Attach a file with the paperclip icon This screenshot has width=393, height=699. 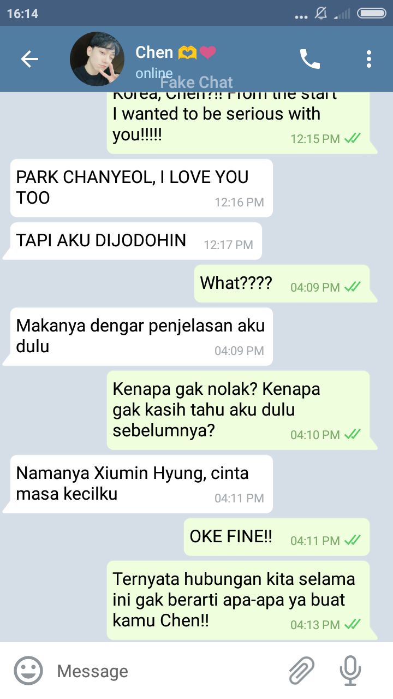point(302,671)
